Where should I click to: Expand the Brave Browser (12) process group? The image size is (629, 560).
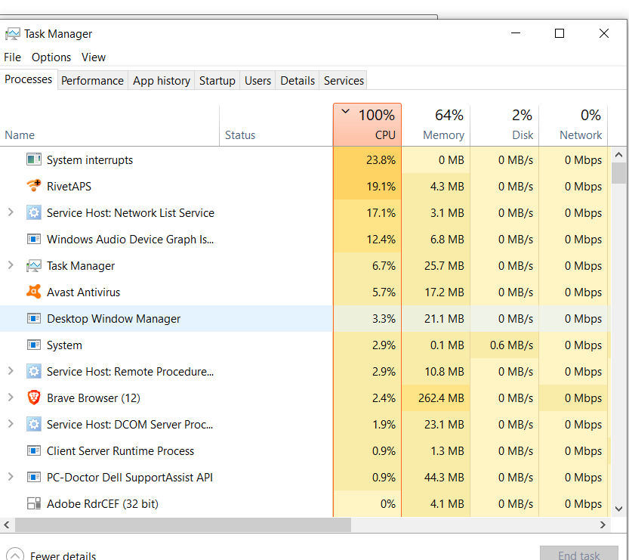coord(10,398)
